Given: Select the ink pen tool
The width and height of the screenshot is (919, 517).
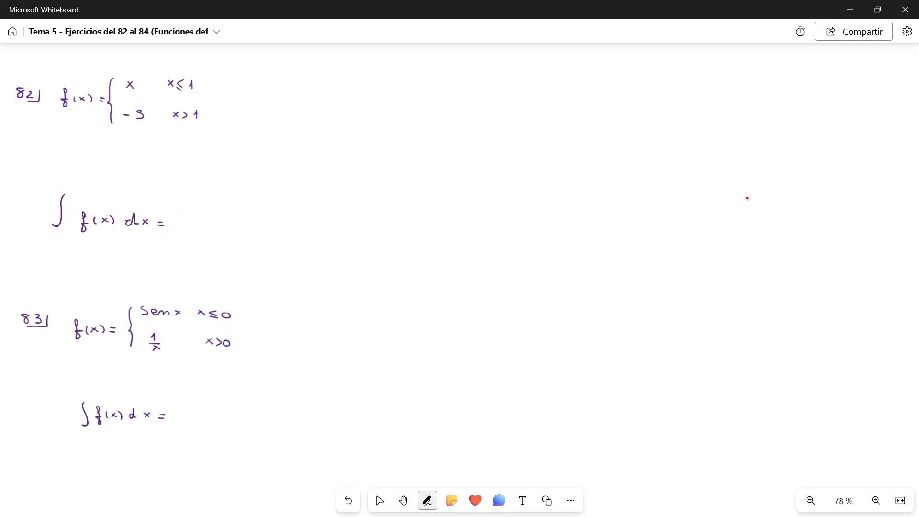Looking at the screenshot, I should [x=427, y=501].
